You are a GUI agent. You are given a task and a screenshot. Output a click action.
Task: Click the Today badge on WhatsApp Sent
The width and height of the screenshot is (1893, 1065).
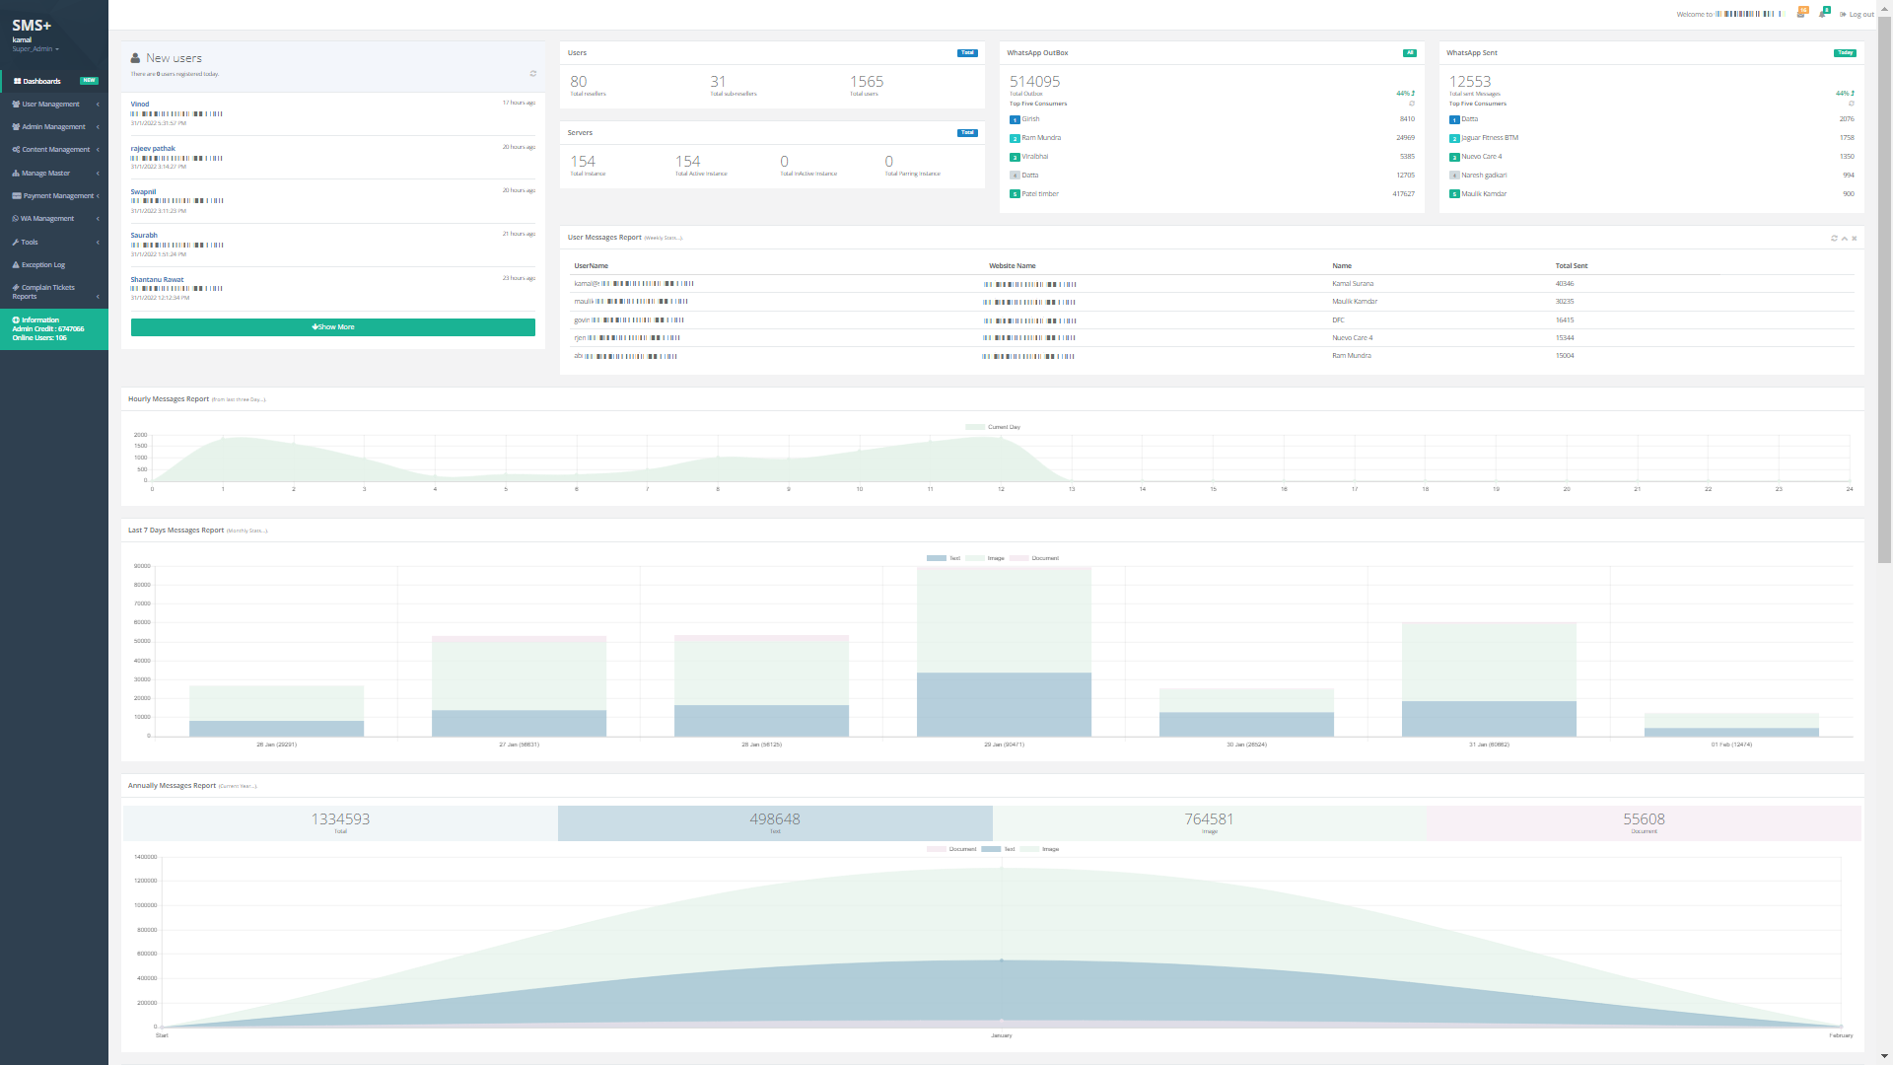tap(1846, 53)
